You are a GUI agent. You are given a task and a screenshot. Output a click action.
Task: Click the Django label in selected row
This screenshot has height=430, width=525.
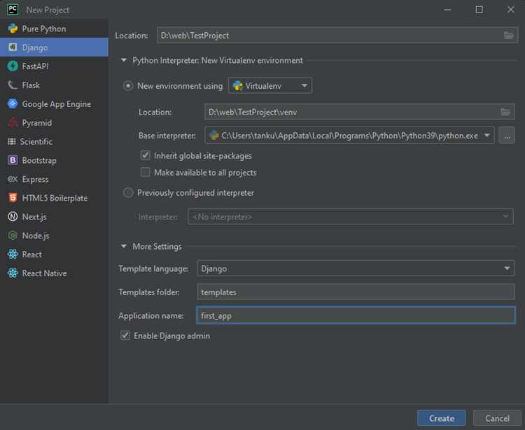coord(35,48)
